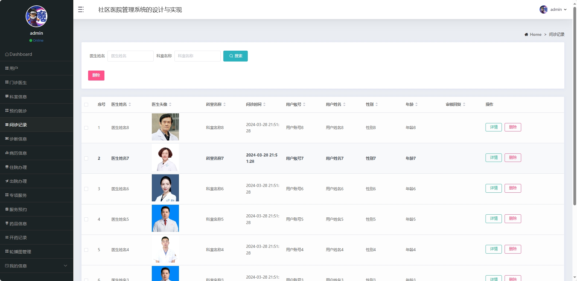Viewport: 577px width, 281px height.
Task: Click the 诊断信息 menu icon
Action: [7, 139]
